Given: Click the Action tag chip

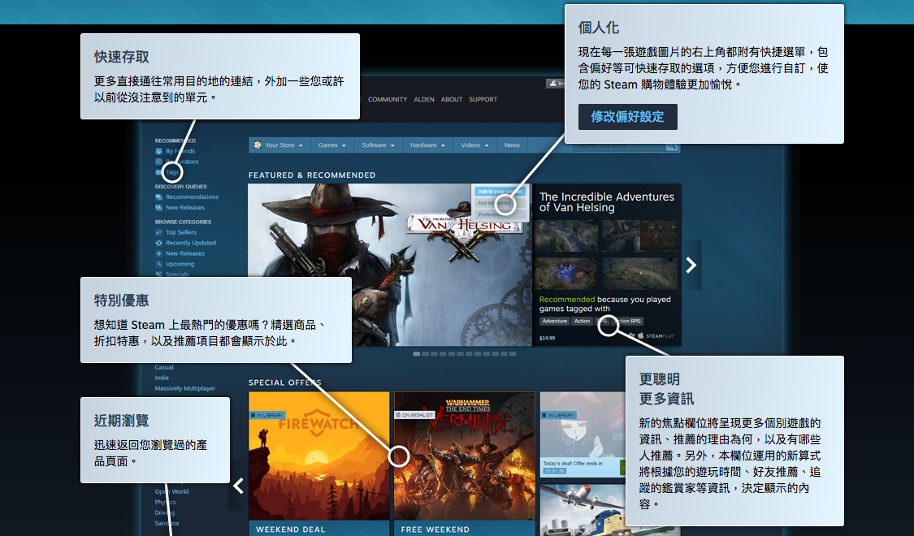Looking at the screenshot, I should click(582, 321).
